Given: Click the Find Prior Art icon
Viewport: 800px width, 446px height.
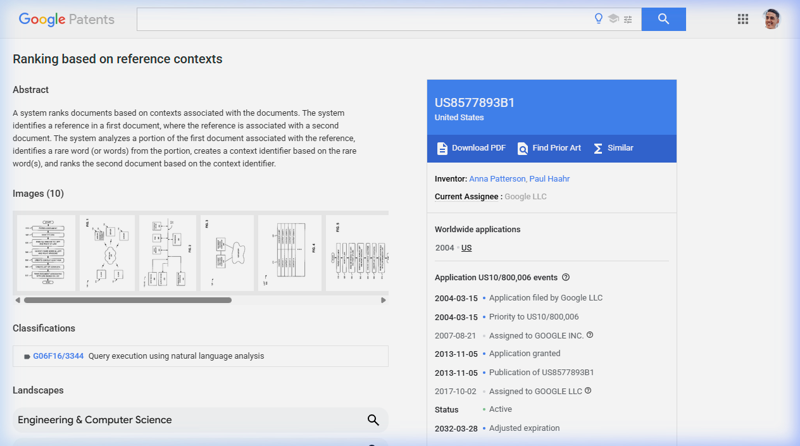Looking at the screenshot, I should (x=523, y=148).
